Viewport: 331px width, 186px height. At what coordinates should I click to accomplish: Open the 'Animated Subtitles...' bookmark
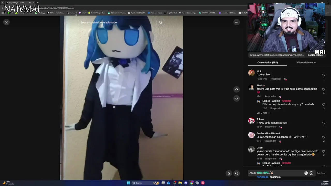click(227, 13)
